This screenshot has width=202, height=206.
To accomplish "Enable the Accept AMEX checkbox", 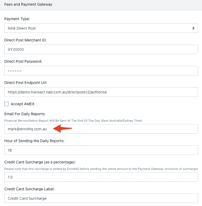I will tap(6, 104).
